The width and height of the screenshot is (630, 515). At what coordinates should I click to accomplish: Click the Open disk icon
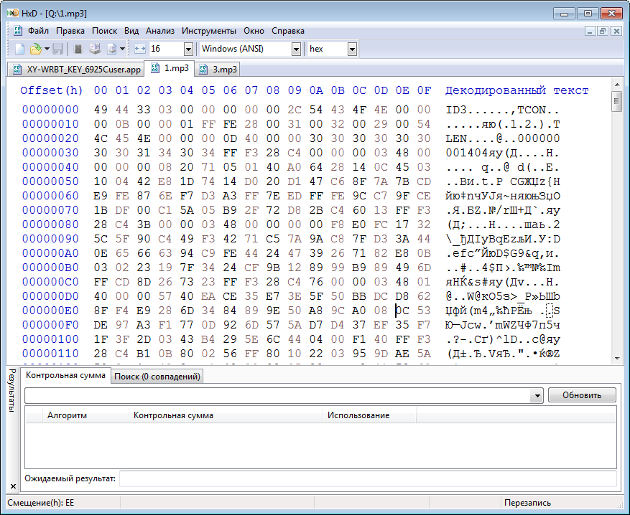tap(95, 49)
